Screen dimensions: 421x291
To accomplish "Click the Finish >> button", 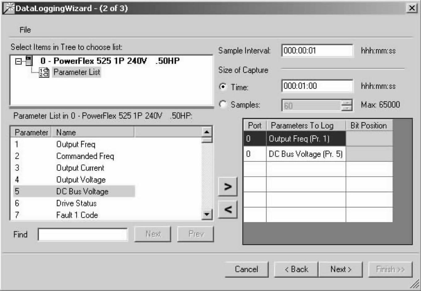I will 390,269.
